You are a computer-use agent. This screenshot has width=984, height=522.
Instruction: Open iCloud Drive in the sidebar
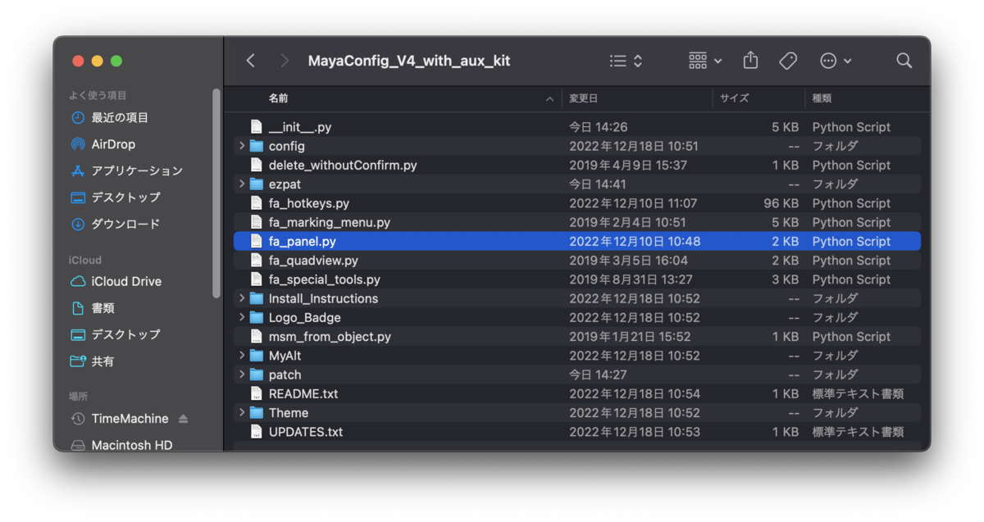pyautogui.click(x=116, y=281)
